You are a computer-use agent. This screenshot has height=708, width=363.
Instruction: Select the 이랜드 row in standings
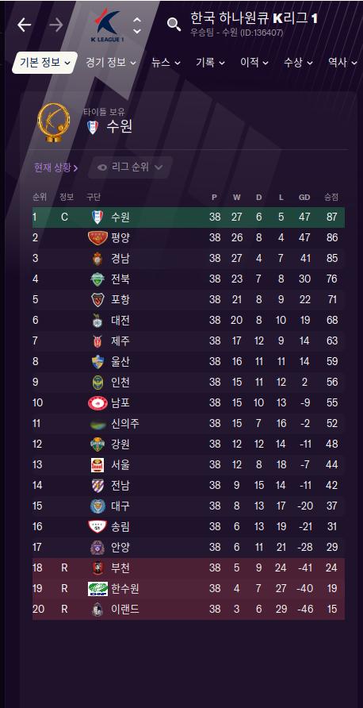pos(189,609)
